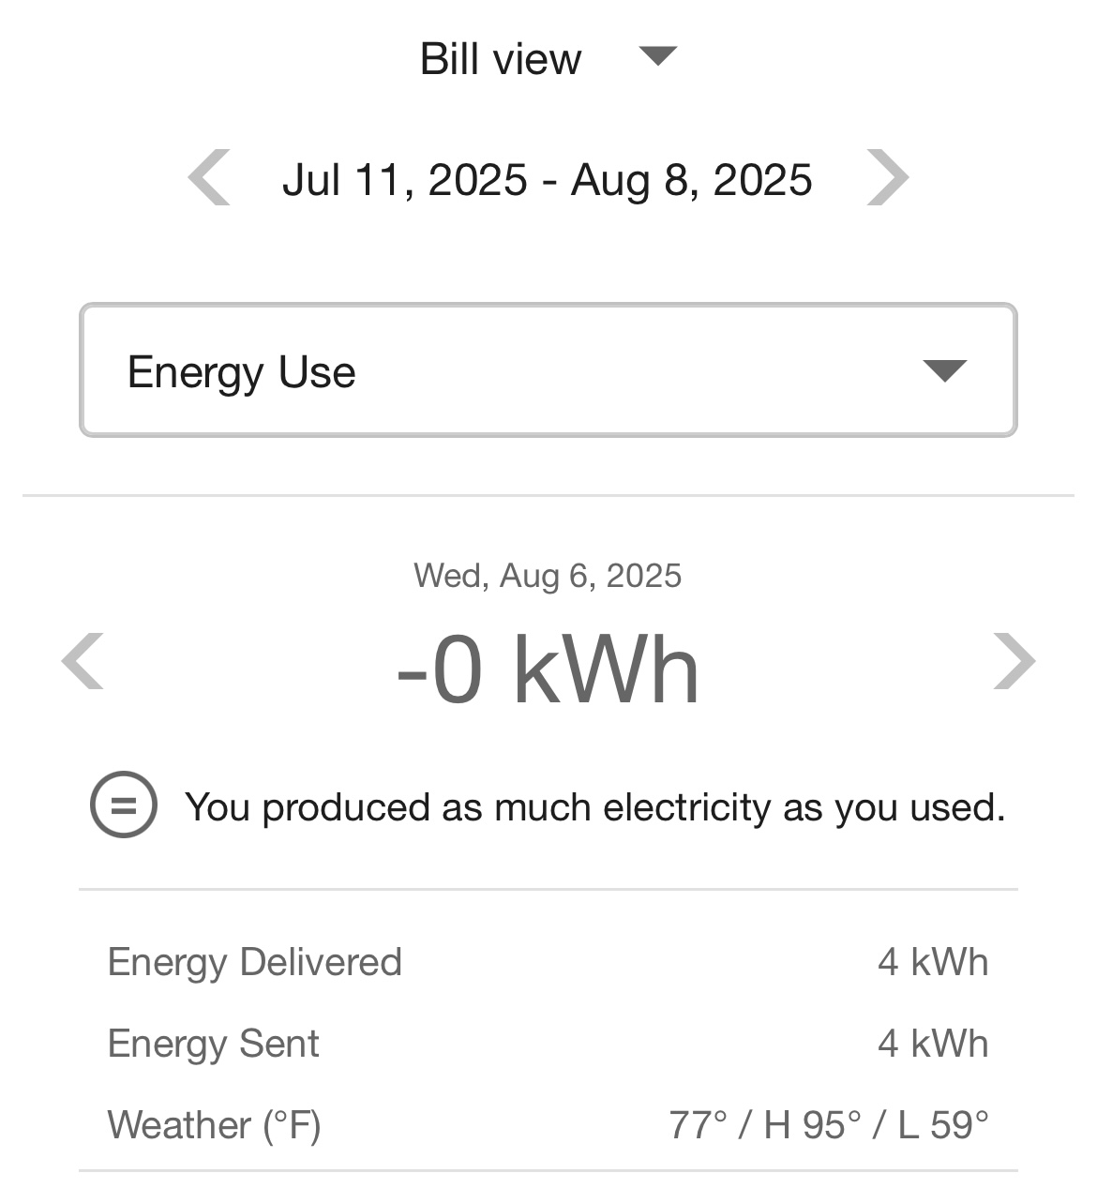Tap the kWh unit in net reading
This screenshot has height=1203, width=1097.
point(607,670)
